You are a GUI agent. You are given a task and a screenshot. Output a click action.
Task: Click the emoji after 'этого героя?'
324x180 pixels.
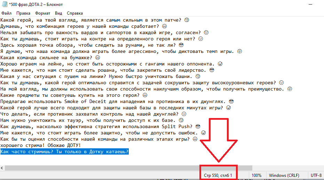click(145, 95)
